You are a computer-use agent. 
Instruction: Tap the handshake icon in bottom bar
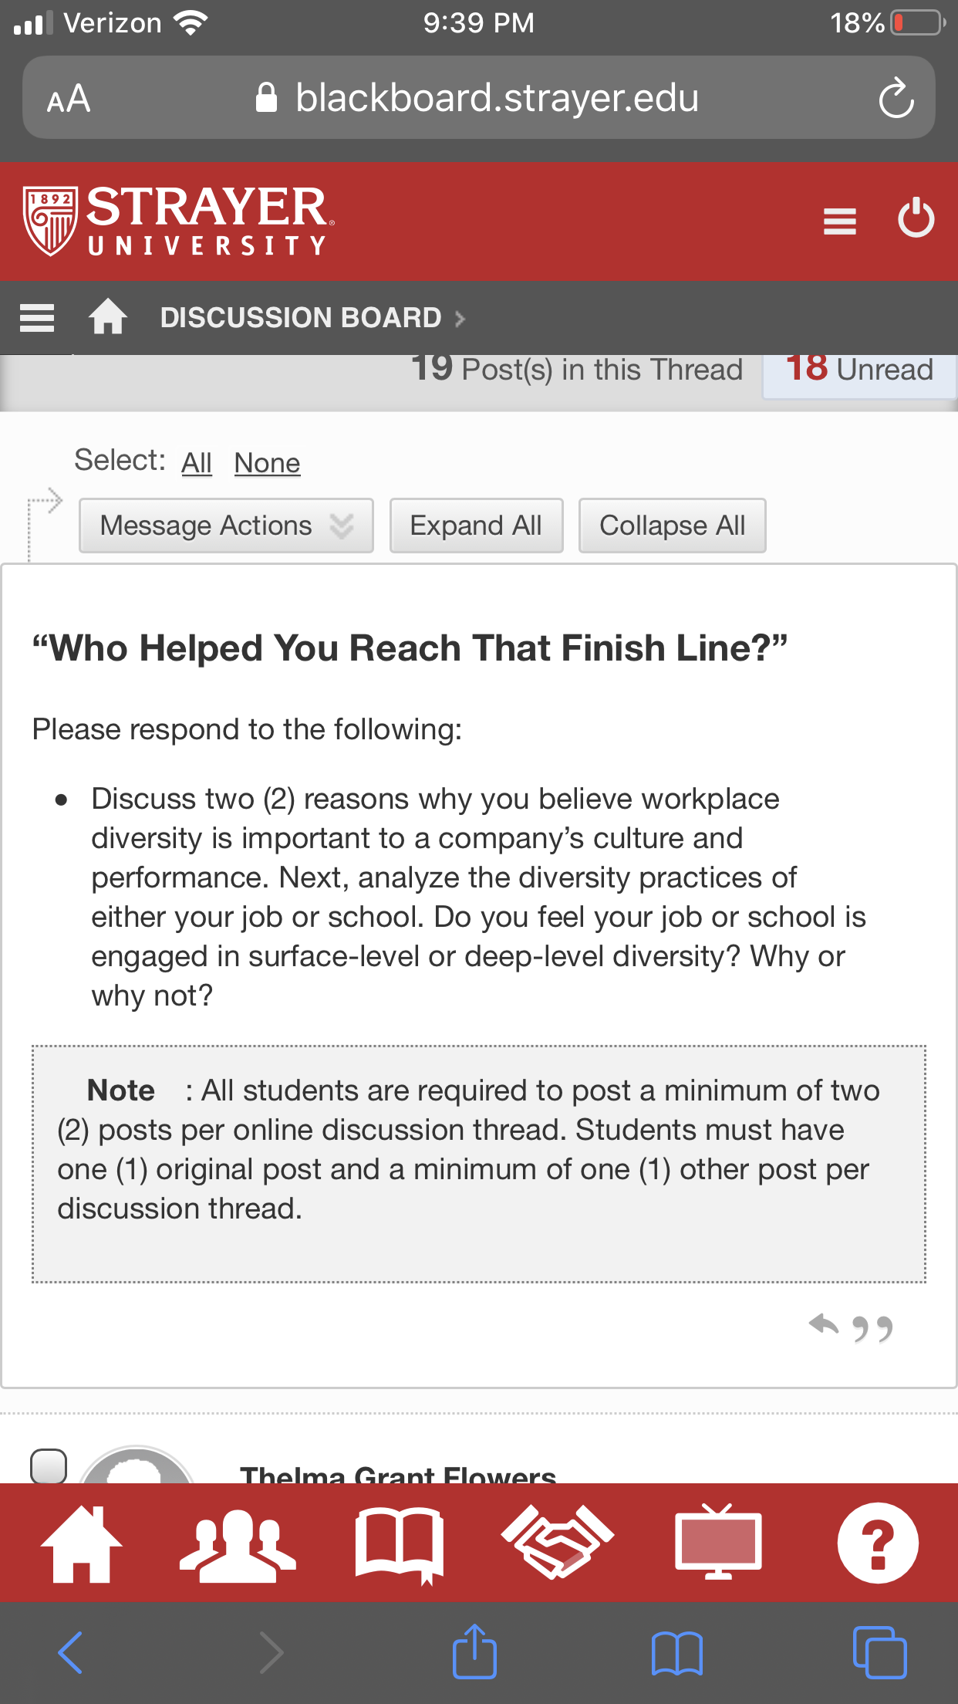(558, 1542)
